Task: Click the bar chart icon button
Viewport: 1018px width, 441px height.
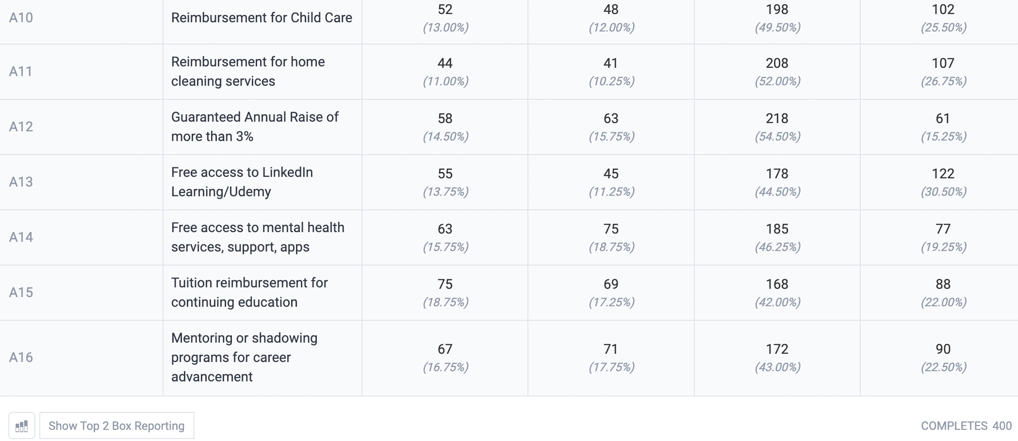Action: pyautogui.click(x=22, y=426)
